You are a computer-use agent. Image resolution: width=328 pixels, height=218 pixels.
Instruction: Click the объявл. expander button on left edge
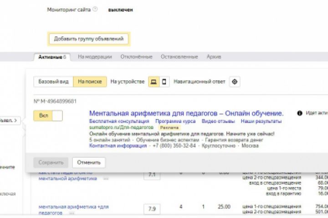tap(10, 120)
